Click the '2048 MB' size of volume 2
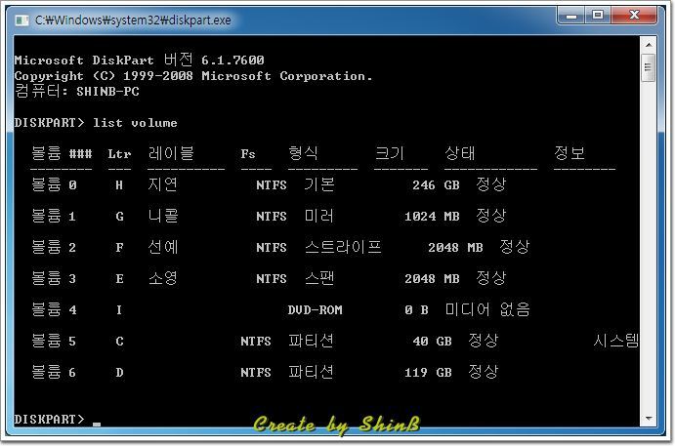The height and width of the screenshot is (446, 675). pos(455,248)
